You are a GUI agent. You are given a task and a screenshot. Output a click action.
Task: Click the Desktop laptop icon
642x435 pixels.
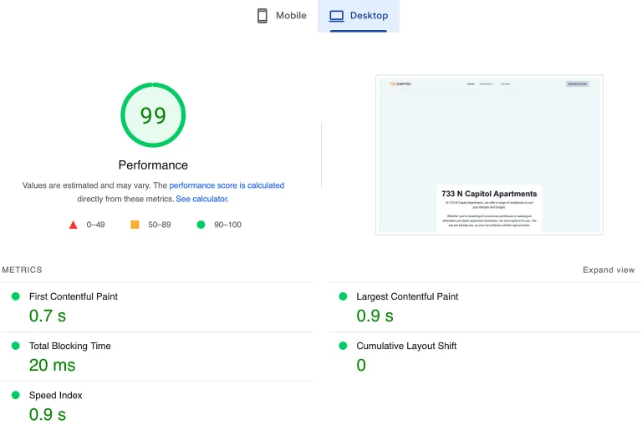[337, 16]
